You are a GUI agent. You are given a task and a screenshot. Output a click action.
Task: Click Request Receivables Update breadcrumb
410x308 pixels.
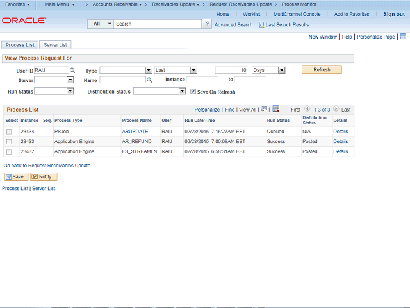pyautogui.click(x=241, y=4)
